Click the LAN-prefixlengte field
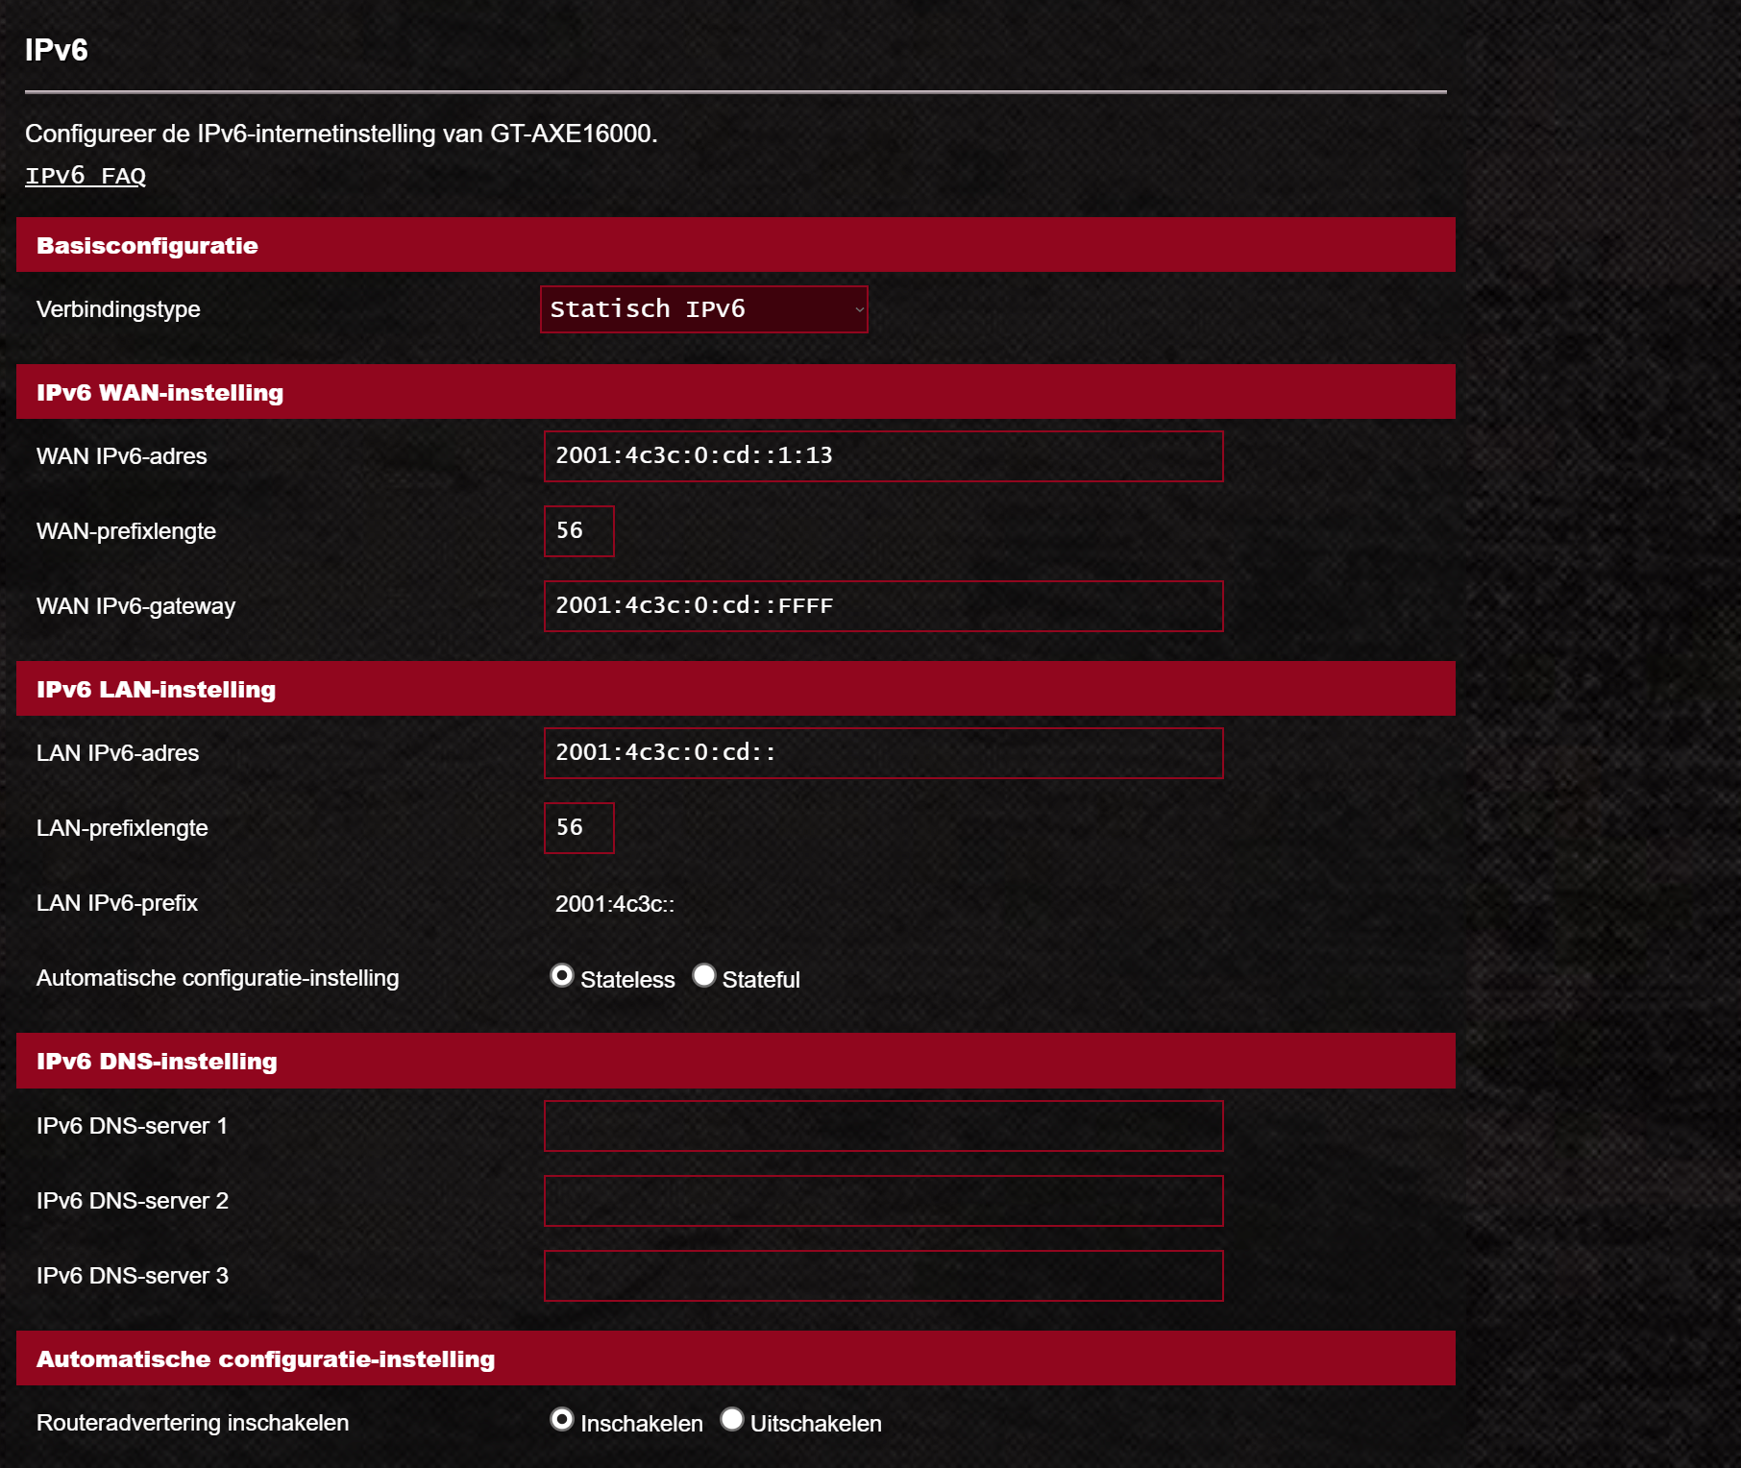The width and height of the screenshot is (1741, 1468). pos(579,828)
